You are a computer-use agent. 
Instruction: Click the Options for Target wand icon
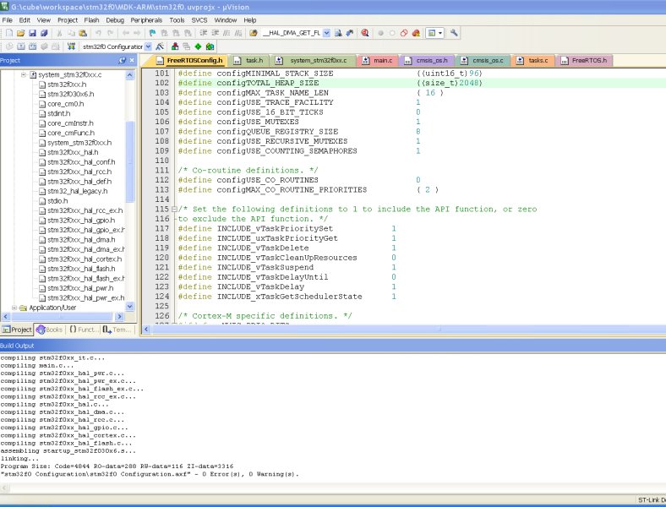(160, 46)
